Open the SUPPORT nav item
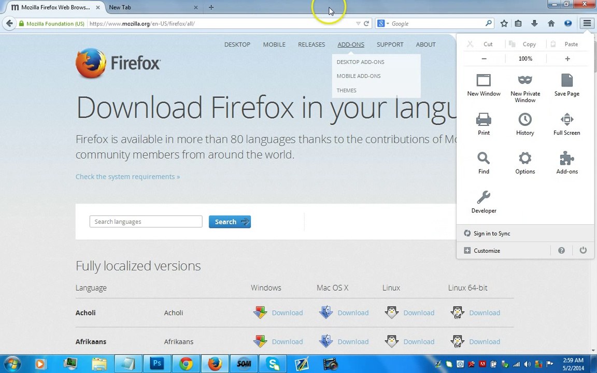The width and height of the screenshot is (597, 373). (390, 45)
